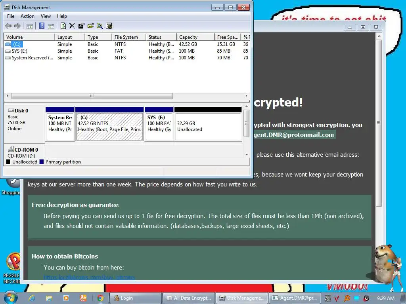Sort by the Capacity column header

coord(195,37)
